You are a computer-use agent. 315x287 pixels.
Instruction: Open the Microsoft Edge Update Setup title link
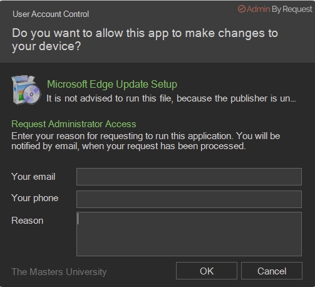(x=112, y=85)
